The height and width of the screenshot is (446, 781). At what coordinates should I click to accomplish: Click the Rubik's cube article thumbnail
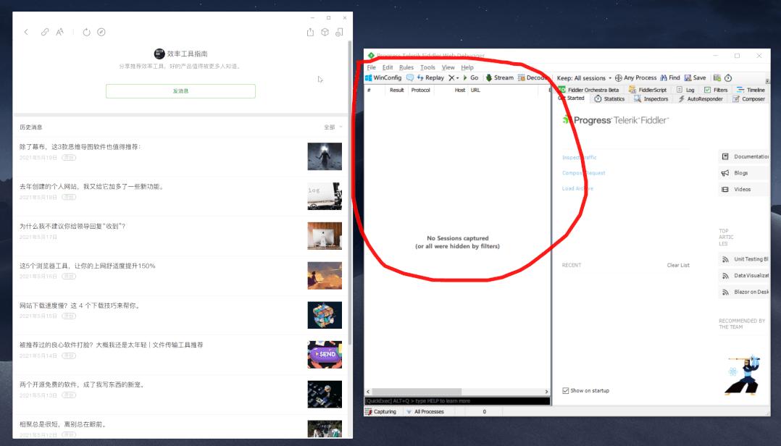click(325, 315)
